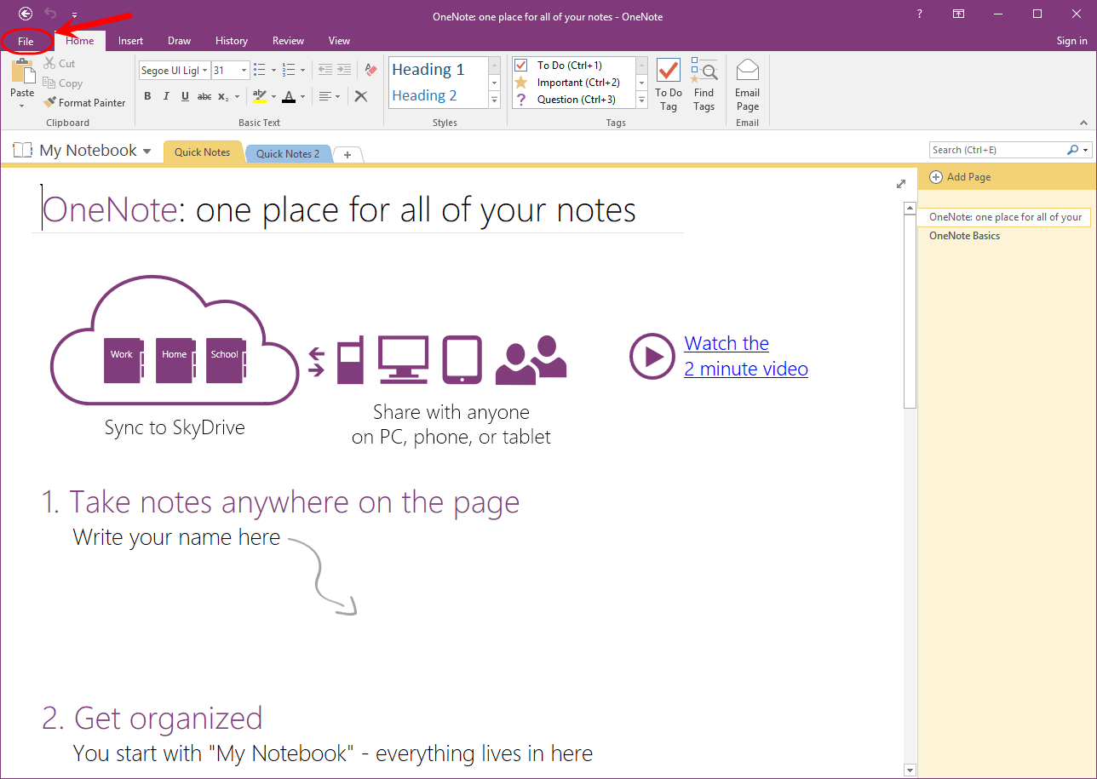Open the File tab

(x=26, y=41)
